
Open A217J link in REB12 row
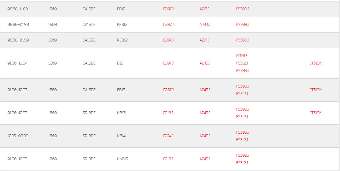(204, 40)
